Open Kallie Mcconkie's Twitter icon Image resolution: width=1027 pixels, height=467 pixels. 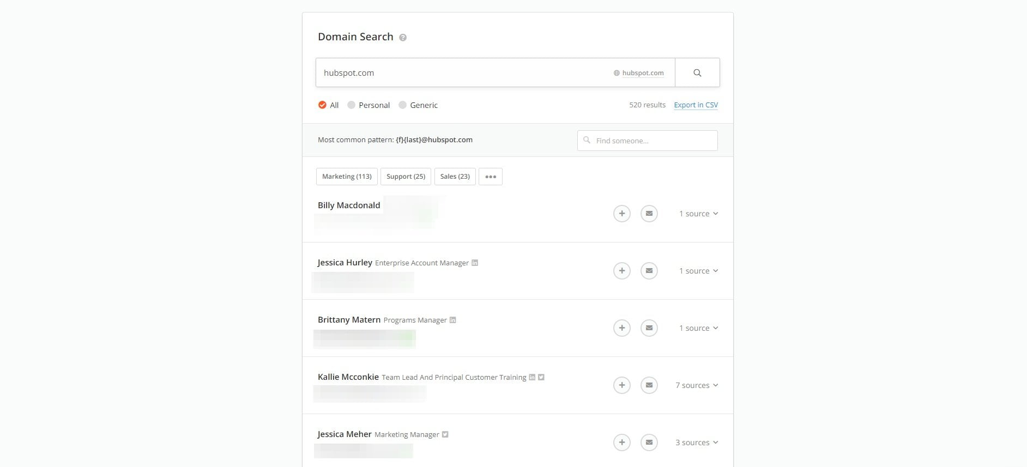click(x=541, y=377)
